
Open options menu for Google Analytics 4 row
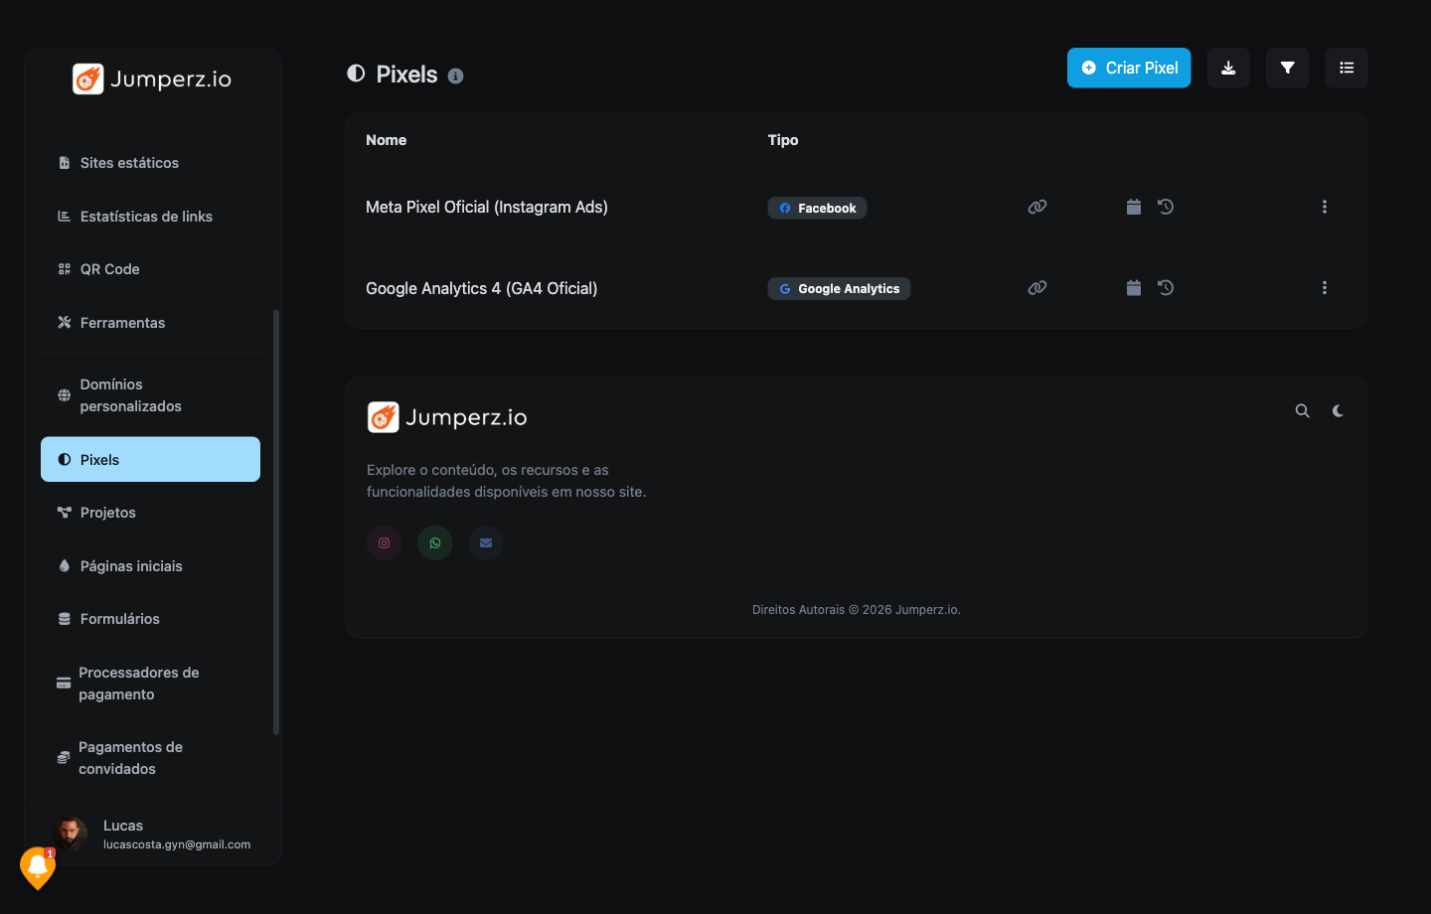tap(1325, 288)
